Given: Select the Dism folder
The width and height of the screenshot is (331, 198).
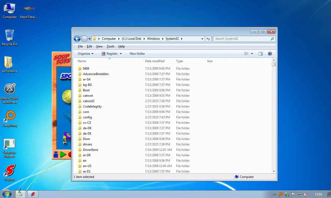Looking at the screenshot, I should (x=86, y=139).
